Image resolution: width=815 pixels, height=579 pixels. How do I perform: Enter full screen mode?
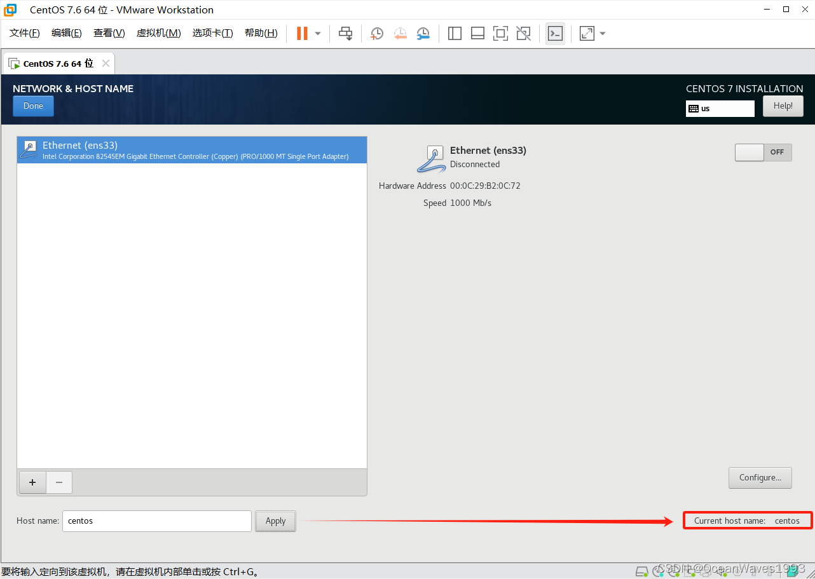click(x=500, y=34)
